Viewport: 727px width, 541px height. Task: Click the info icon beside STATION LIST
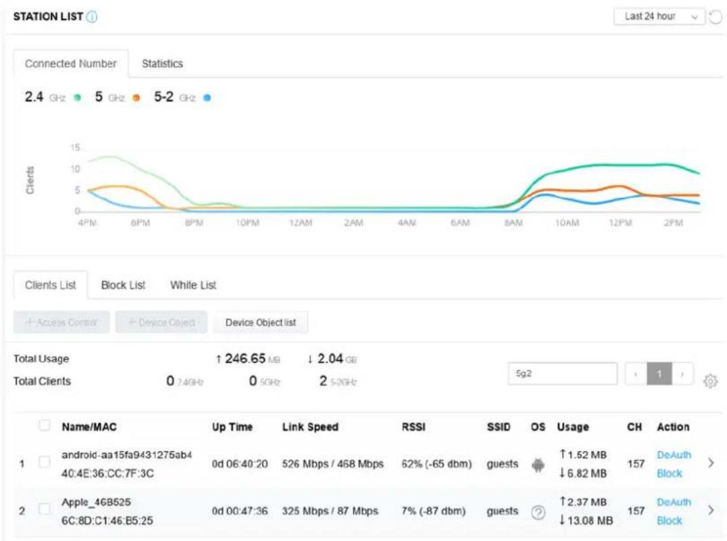click(x=93, y=17)
